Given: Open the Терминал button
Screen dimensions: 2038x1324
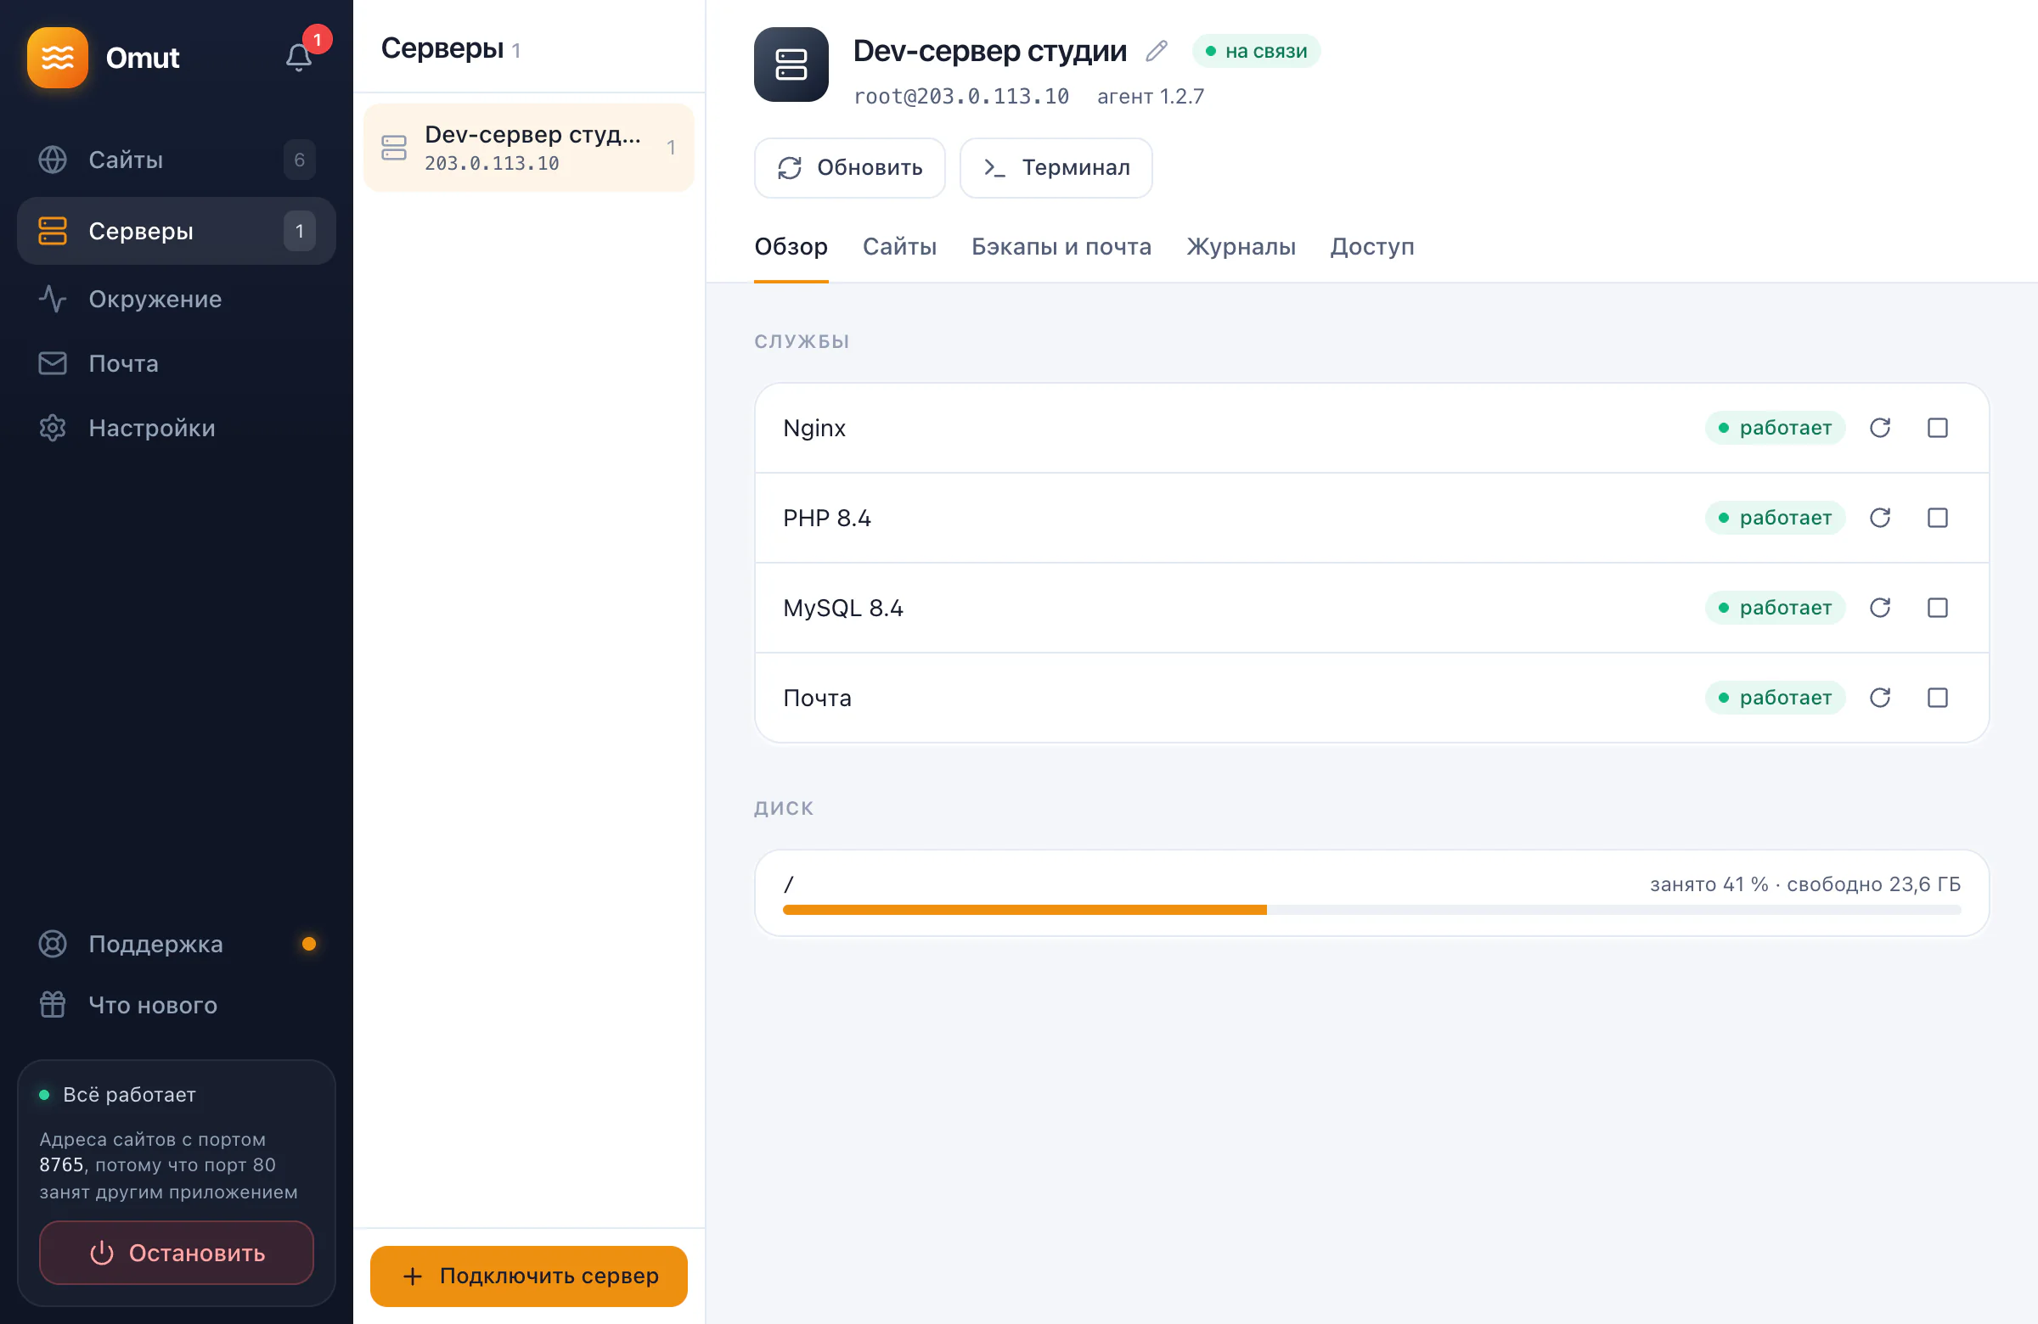Looking at the screenshot, I should click(x=1056, y=168).
